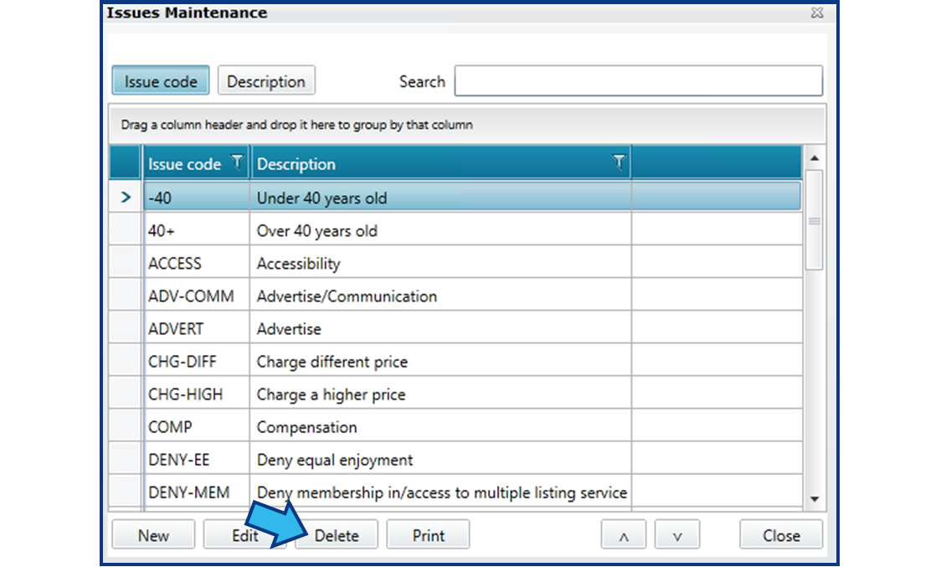
Task: Select the 'ADV-COMM' issue code cell
Action: (x=197, y=296)
